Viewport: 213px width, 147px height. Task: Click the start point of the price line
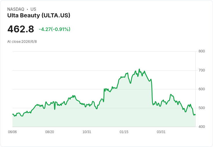[x=13, y=114]
